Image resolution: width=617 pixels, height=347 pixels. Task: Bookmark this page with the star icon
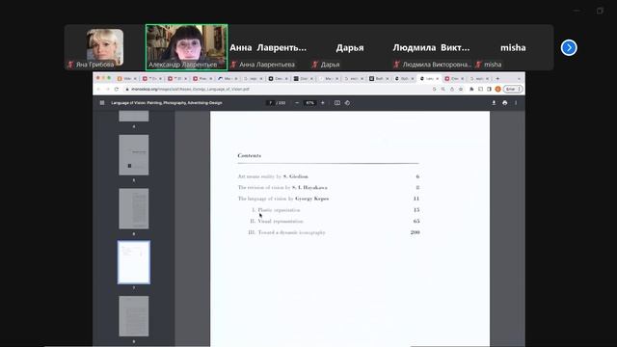(x=461, y=90)
